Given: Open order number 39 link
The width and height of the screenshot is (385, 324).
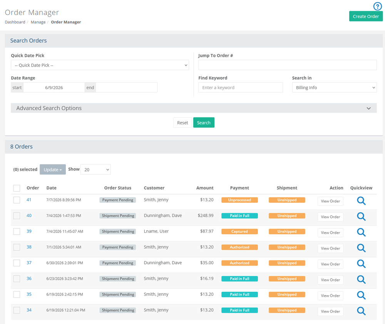Looking at the screenshot, I should 29,231.
